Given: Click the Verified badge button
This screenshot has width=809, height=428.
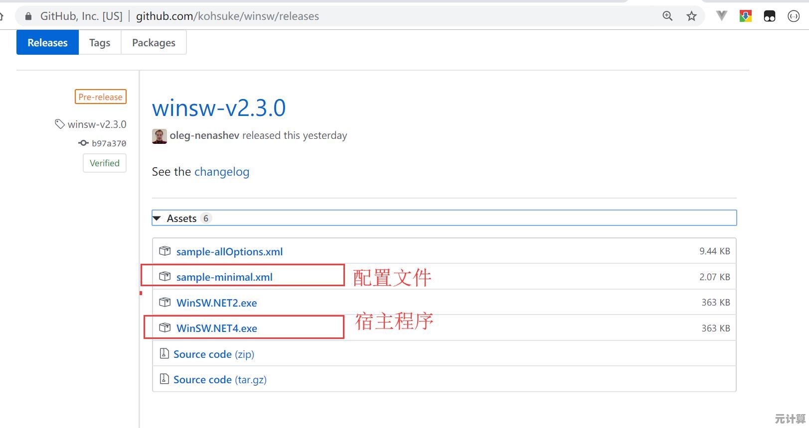Looking at the screenshot, I should pyautogui.click(x=105, y=163).
